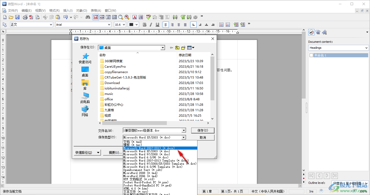Toggle pilcrow formatting marks icon
This screenshot has width=370, height=195.
[183, 17]
